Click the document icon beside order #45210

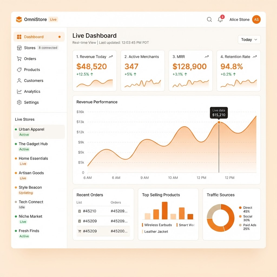[x=80, y=211]
